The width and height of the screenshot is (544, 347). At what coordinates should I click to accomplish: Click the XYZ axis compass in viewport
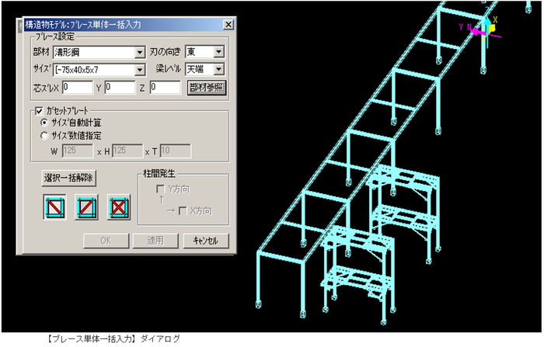click(483, 30)
